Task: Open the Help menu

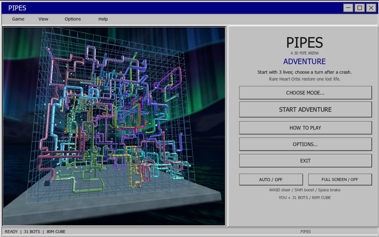Action: pyautogui.click(x=103, y=19)
